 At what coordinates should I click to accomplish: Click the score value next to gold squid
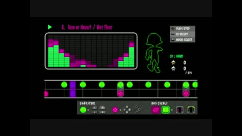185,63
